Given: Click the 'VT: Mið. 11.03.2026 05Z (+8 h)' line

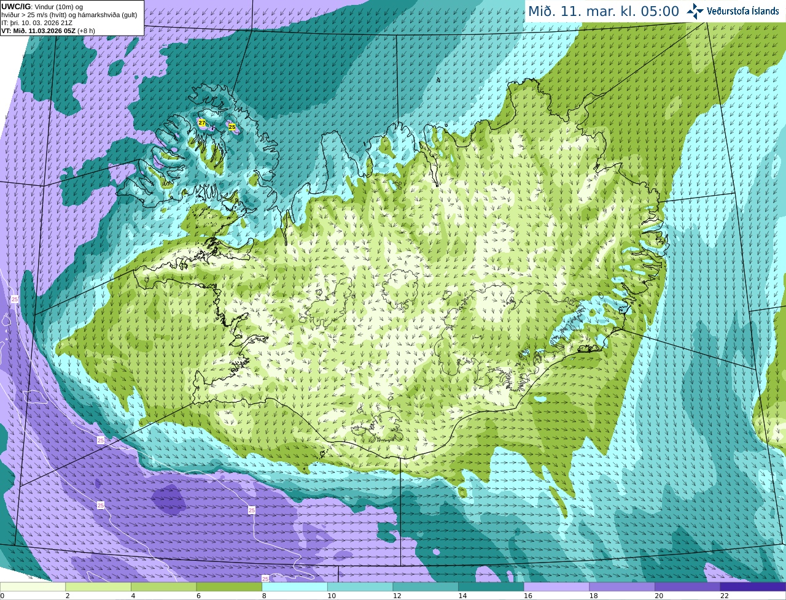Looking at the screenshot, I should click(48, 30).
